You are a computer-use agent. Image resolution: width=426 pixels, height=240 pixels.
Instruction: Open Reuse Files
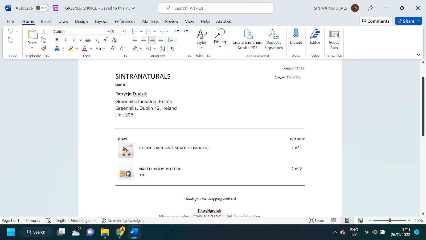(x=334, y=39)
